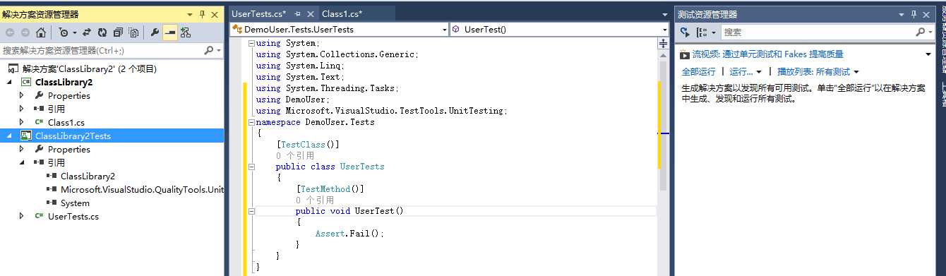Click the Collapse All icon in Solution Explorer
The image size is (946, 276).
(x=117, y=32)
